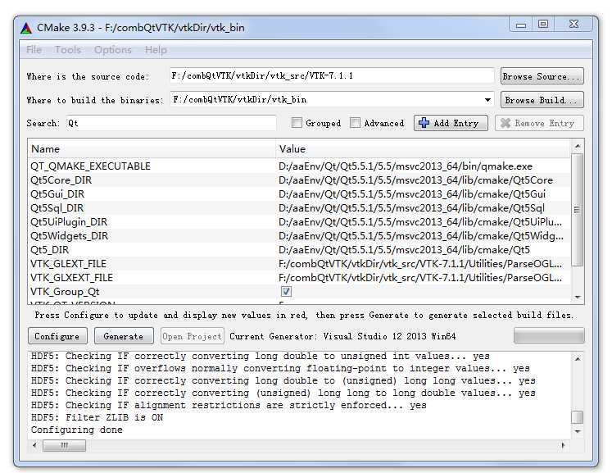612x473 pixels.
Task: Uncheck the VTK_Group_Qt checkbox
Action: click(x=286, y=291)
